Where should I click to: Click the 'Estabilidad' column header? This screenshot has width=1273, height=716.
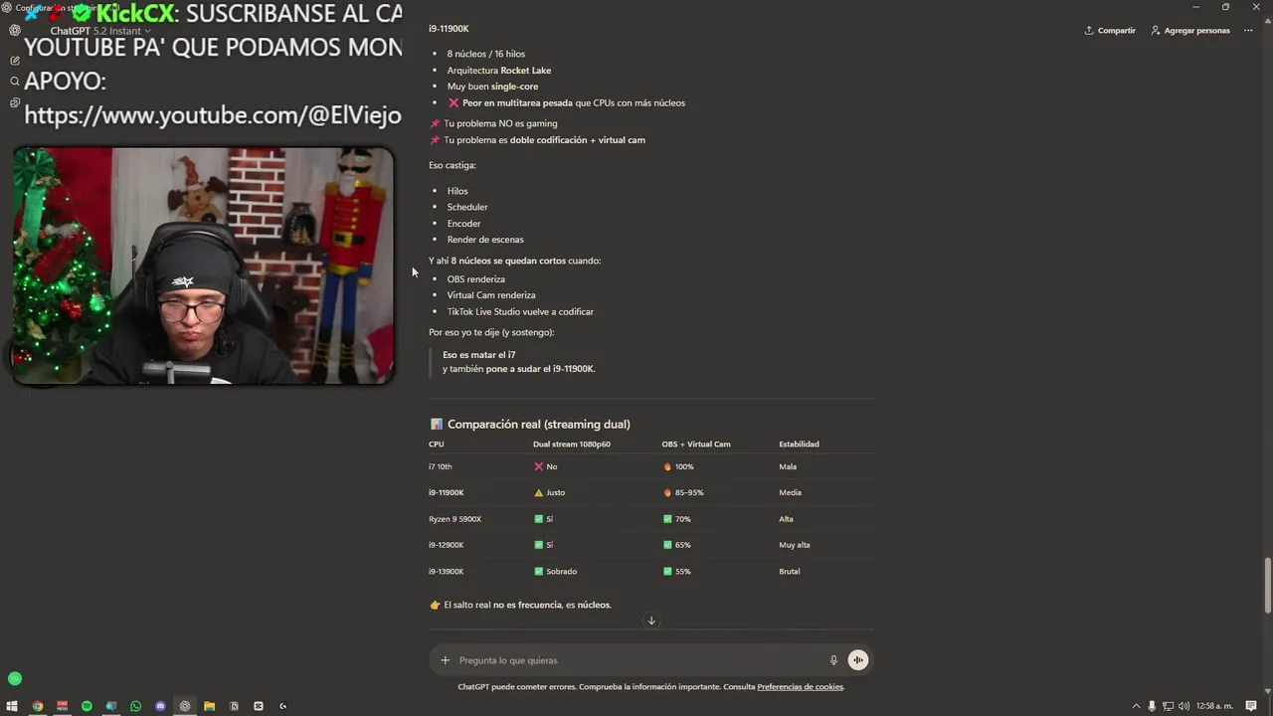click(x=799, y=445)
